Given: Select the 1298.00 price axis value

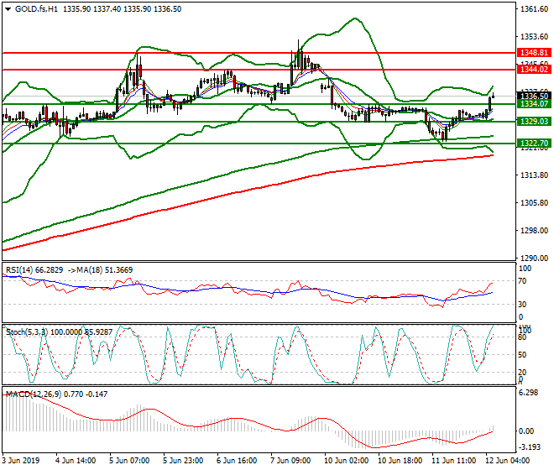Looking at the screenshot, I should 534,231.
